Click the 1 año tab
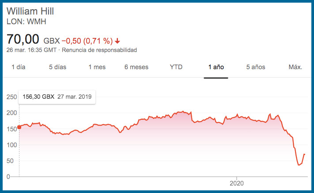Screen dimensions: 314x193 click(x=216, y=67)
